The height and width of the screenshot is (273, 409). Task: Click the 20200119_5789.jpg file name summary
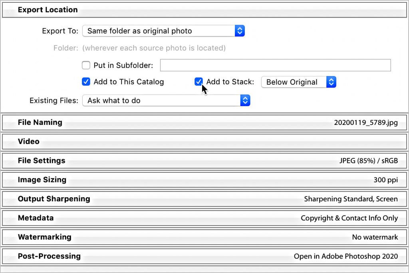366,123
